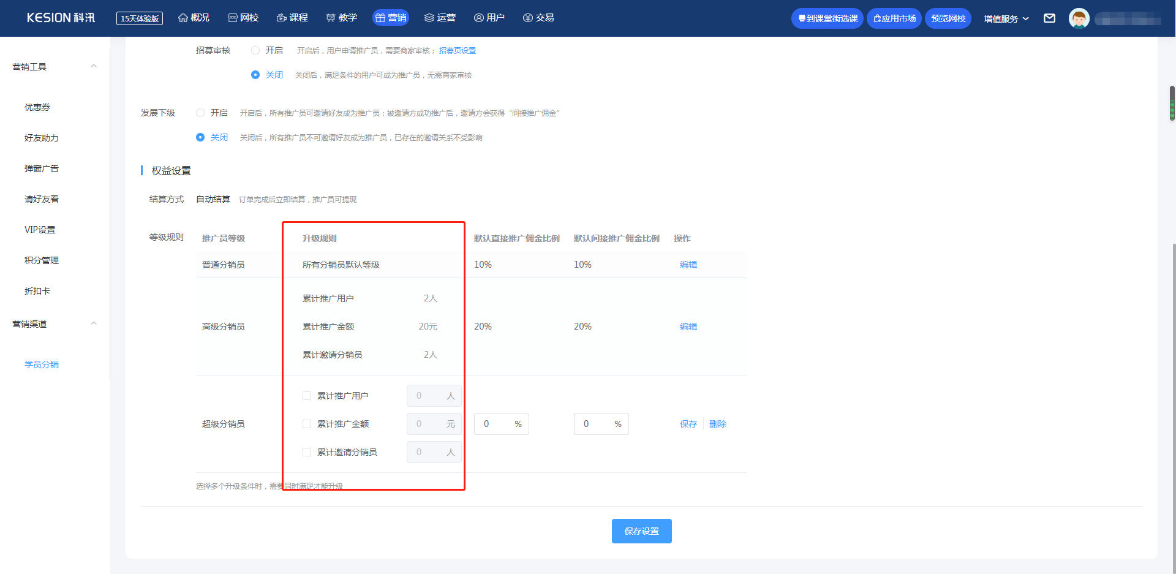Check 累计推广金额 upgrade condition checkbox
This screenshot has height=574, width=1176.
pyautogui.click(x=307, y=424)
